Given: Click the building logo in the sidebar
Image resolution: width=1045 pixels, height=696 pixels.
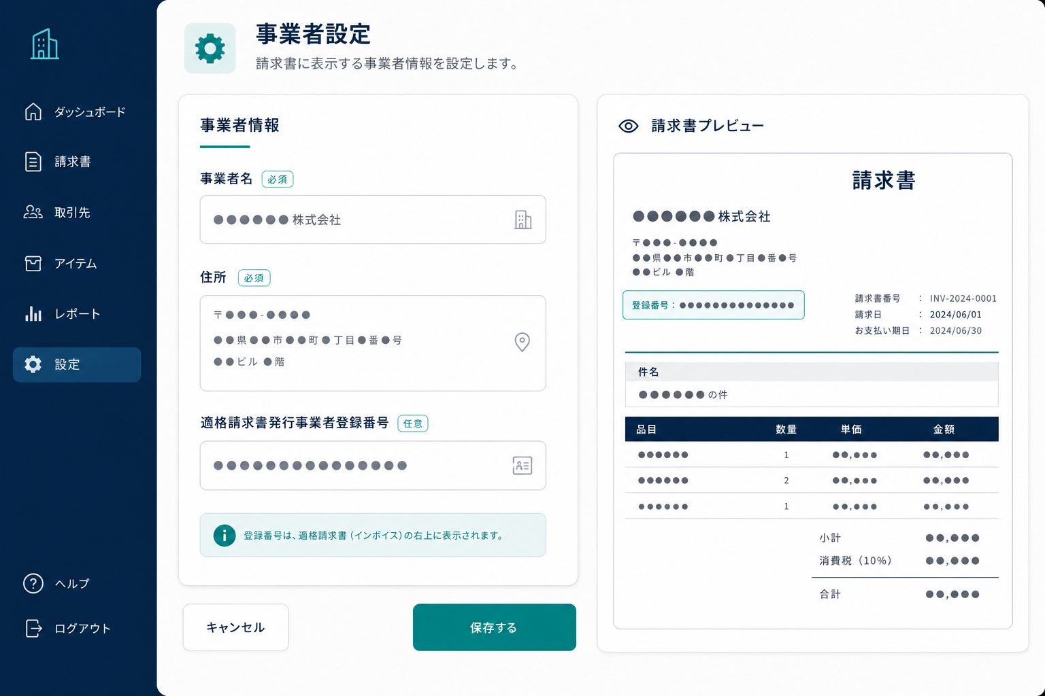Looking at the screenshot, I should click(45, 44).
